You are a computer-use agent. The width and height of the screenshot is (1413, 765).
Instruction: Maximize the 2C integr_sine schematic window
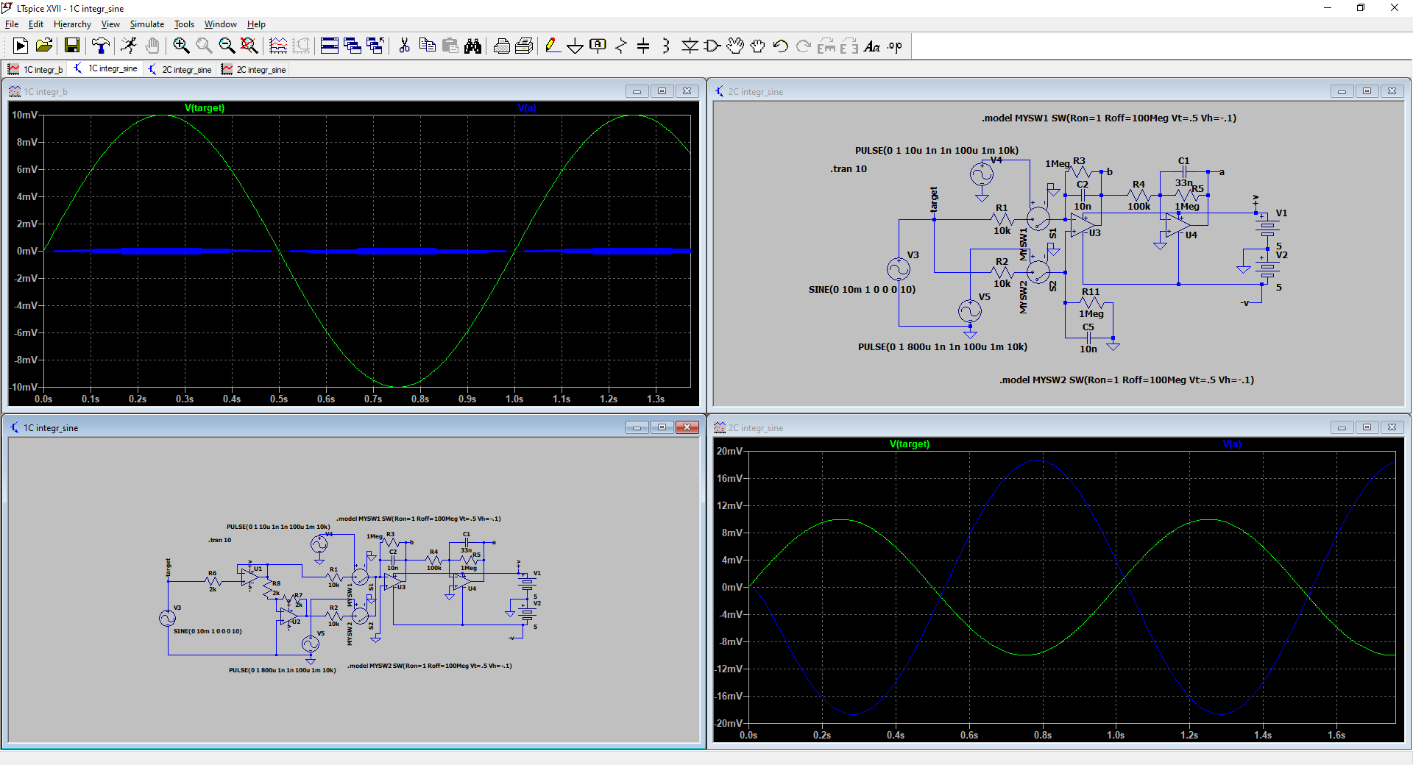coord(1367,91)
